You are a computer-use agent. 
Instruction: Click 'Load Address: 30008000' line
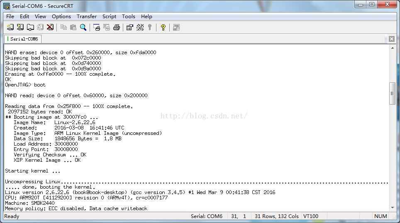pyautogui.click(x=46, y=144)
